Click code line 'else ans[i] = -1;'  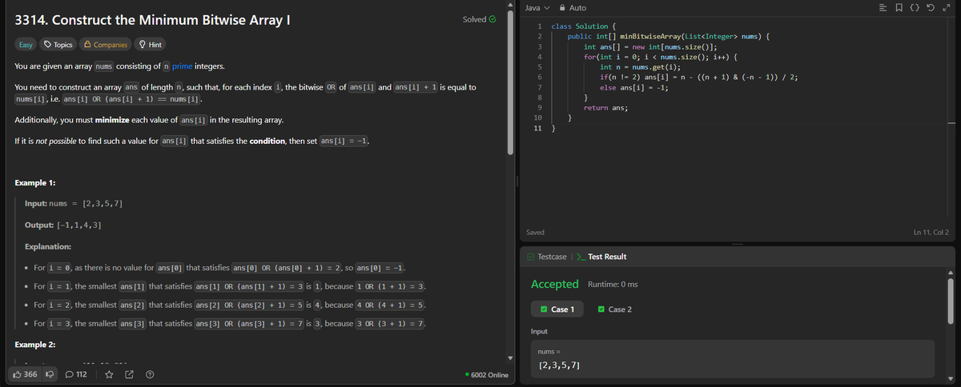coord(634,87)
